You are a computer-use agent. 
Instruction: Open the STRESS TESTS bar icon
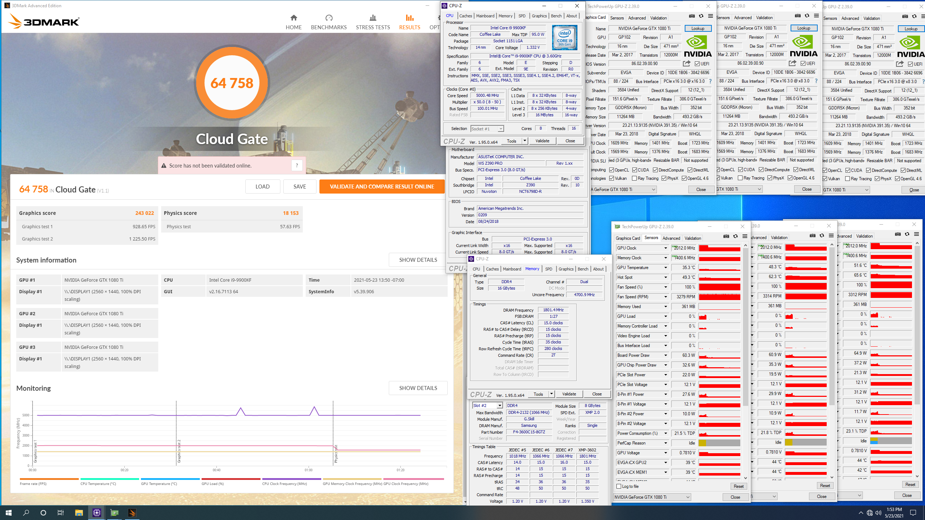373,18
